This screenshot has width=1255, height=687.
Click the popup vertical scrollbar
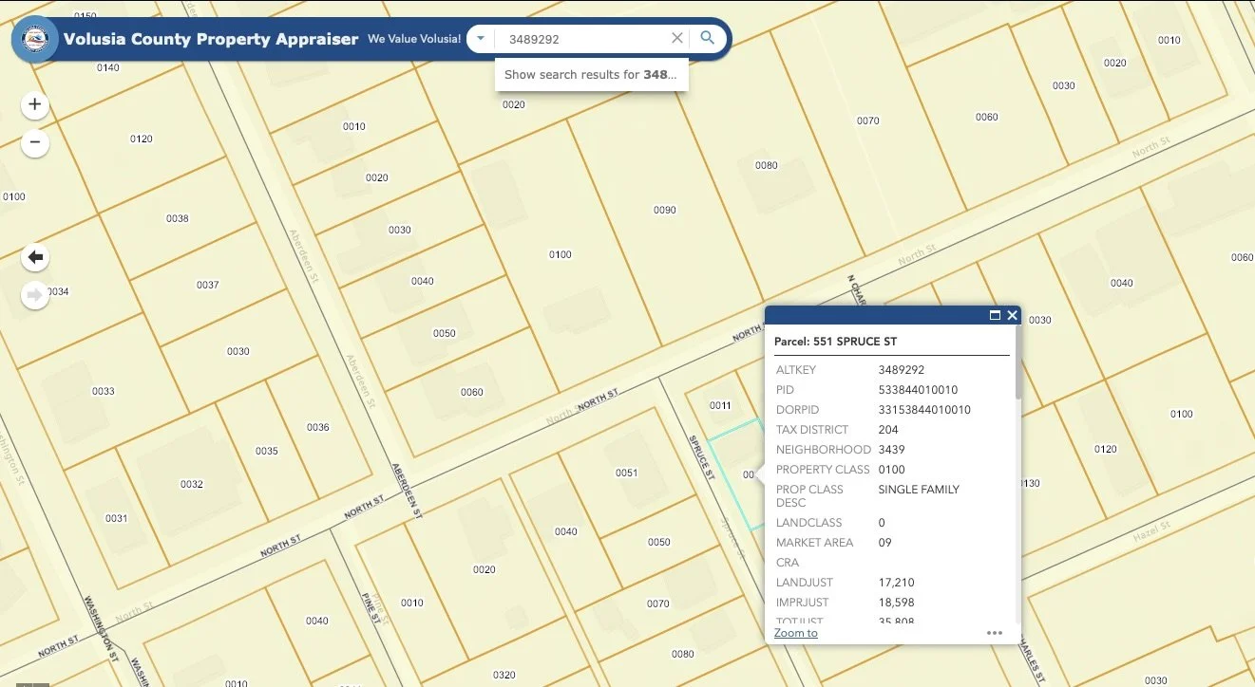click(1018, 362)
